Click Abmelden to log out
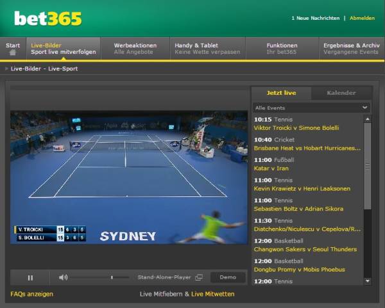The image size is (385, 308). pos(362,18)
